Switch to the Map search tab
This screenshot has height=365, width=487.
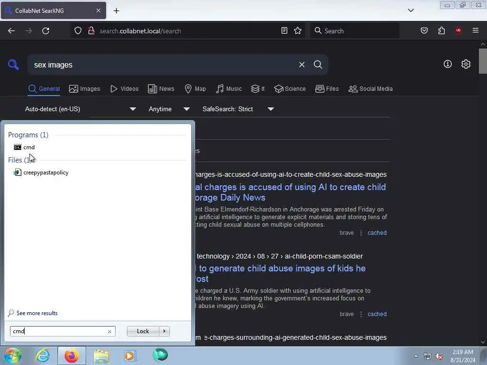[x=195, y=89]
